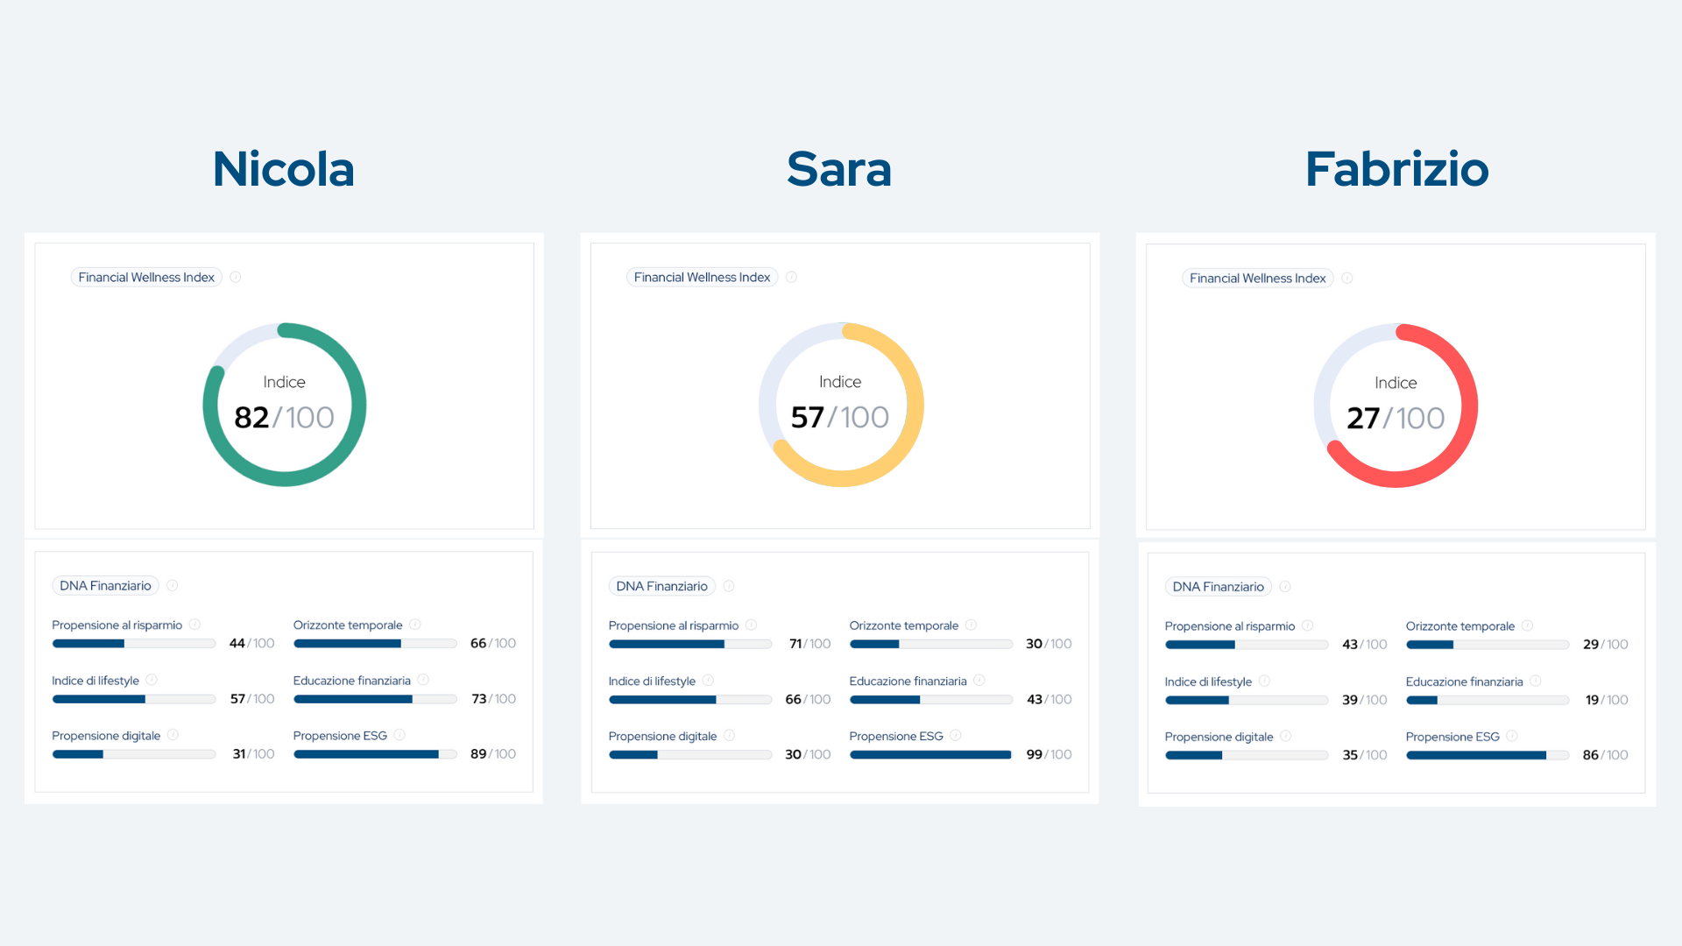Image resolution: width=1682 pixels, height=946 pixels.
Task: Open info tooltip for Nicola's Propensione ESG
Action: (399, 735)
